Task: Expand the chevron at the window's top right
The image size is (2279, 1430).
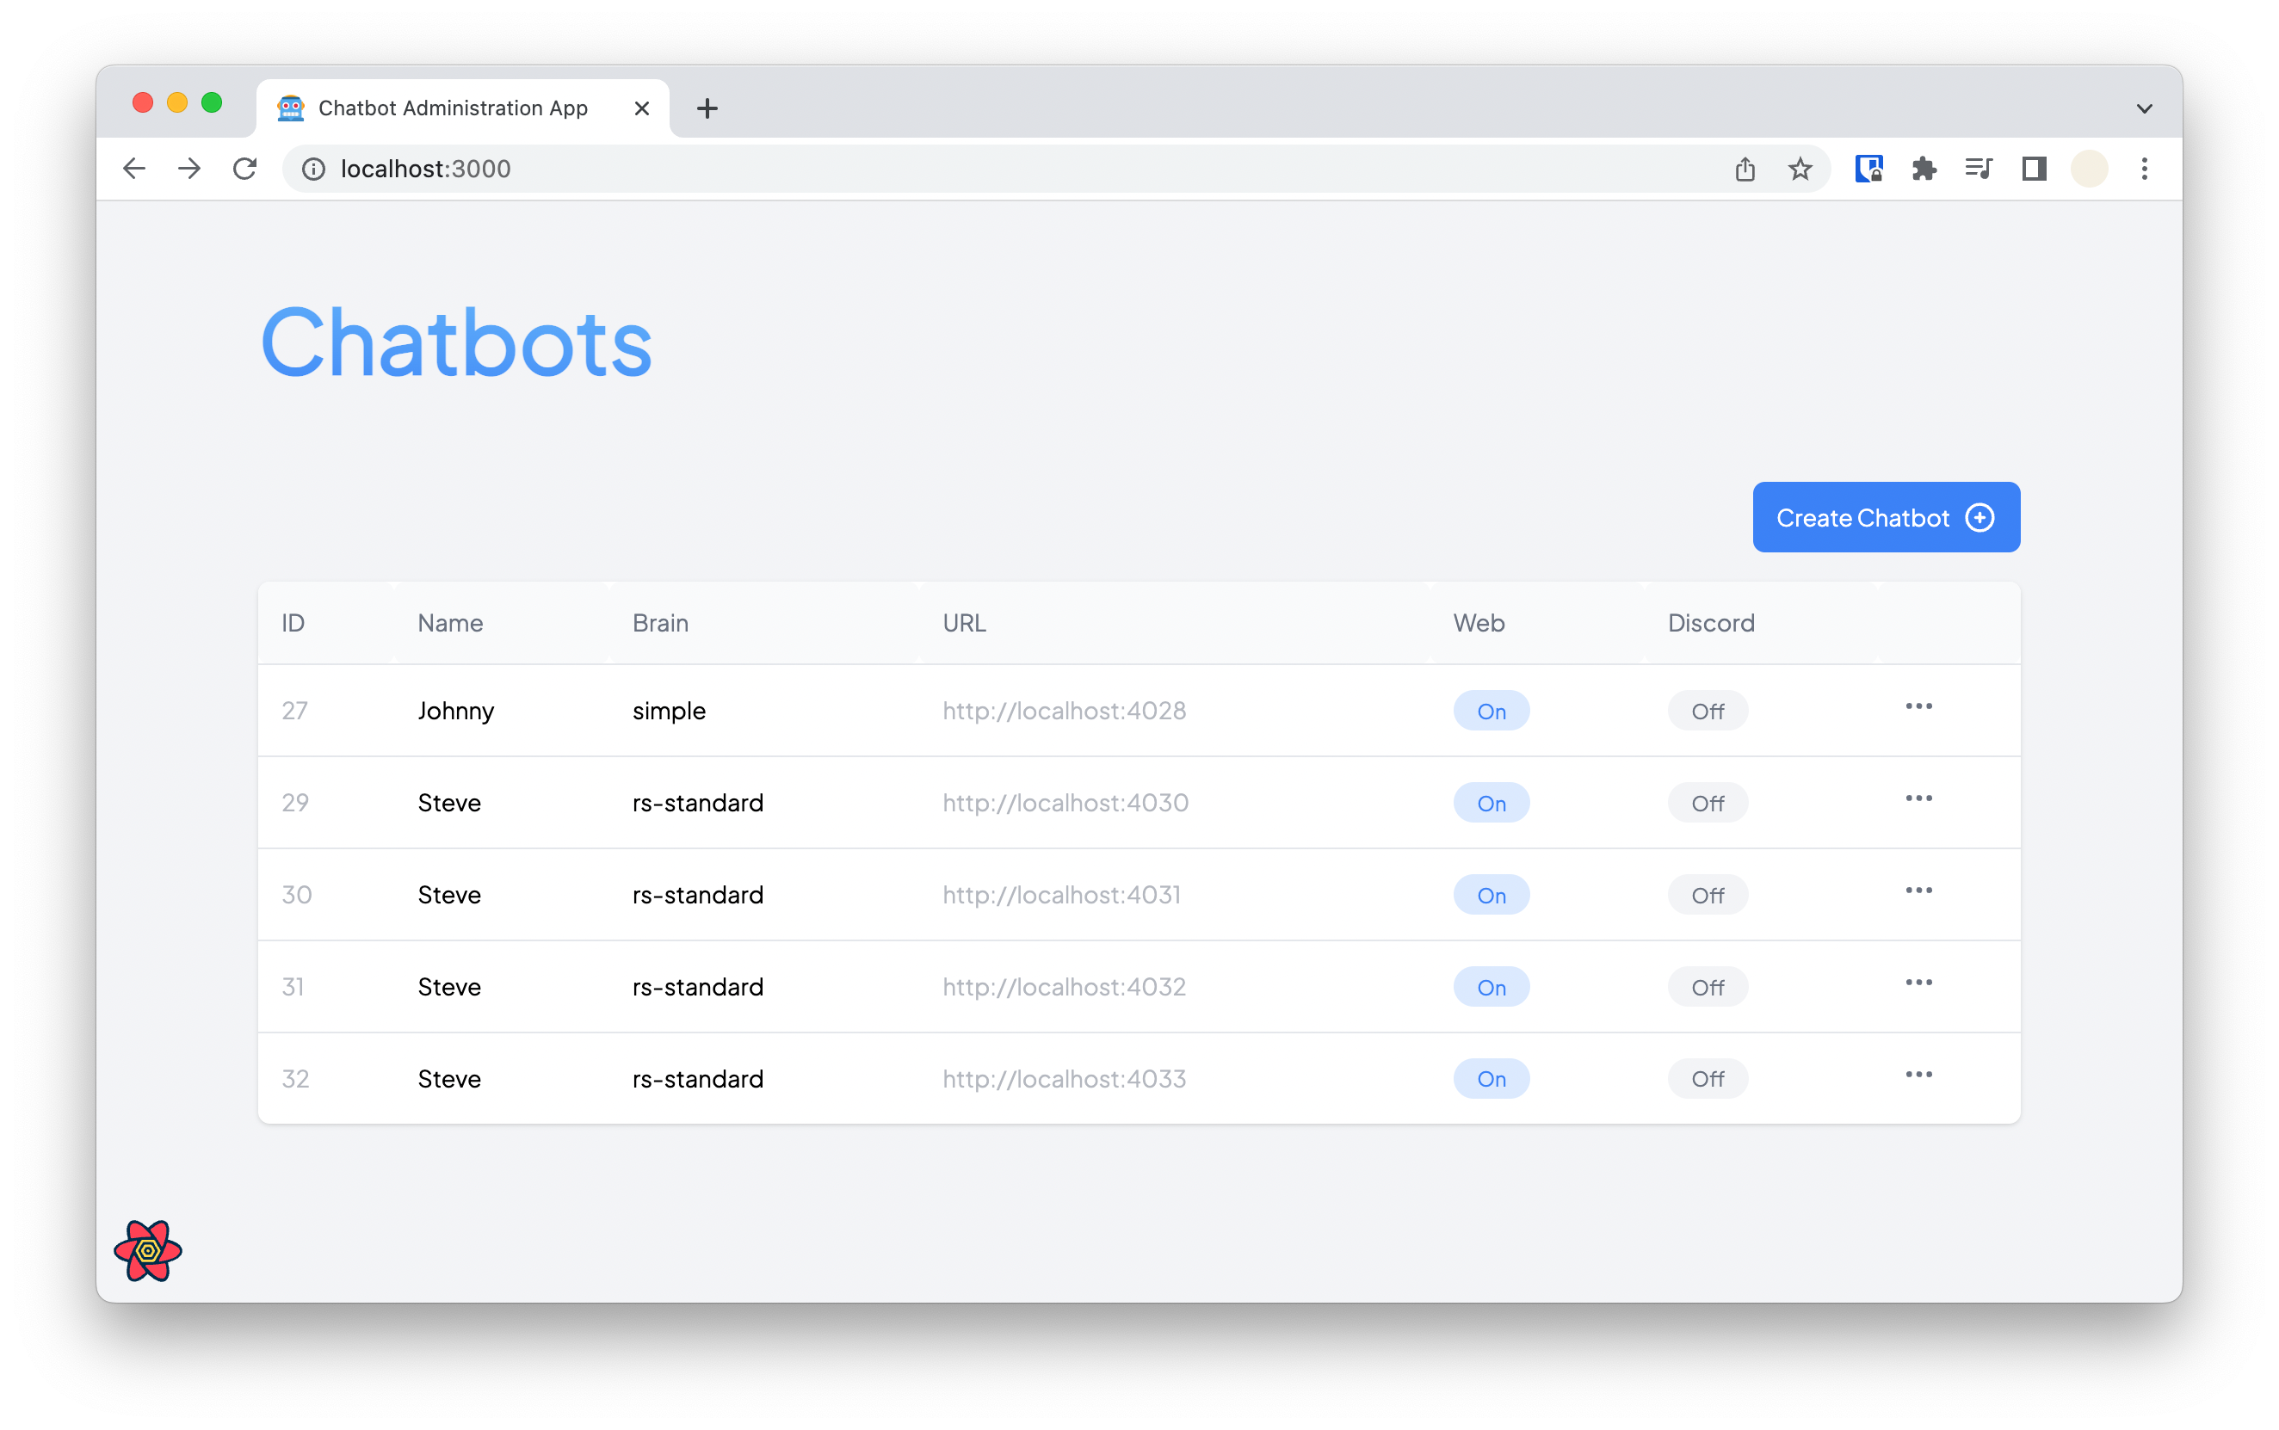Action: (x=2143, y=108)
